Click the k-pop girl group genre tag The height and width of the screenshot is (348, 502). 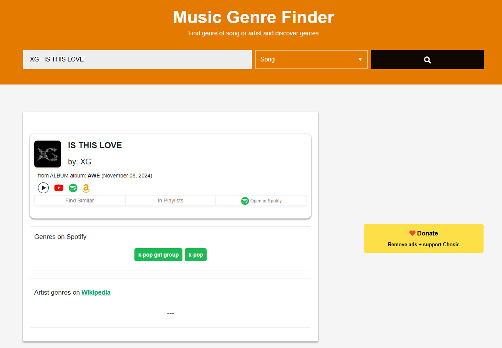pyautogui.click(x=158, y=255)
